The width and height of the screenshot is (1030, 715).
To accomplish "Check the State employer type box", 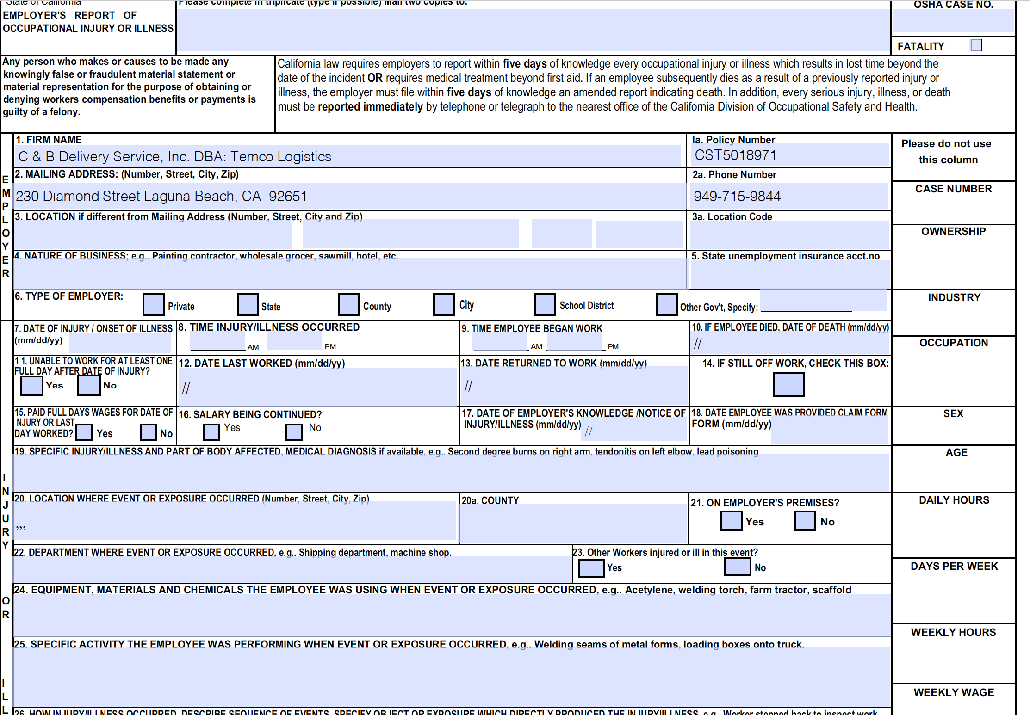I will point(248,305).
